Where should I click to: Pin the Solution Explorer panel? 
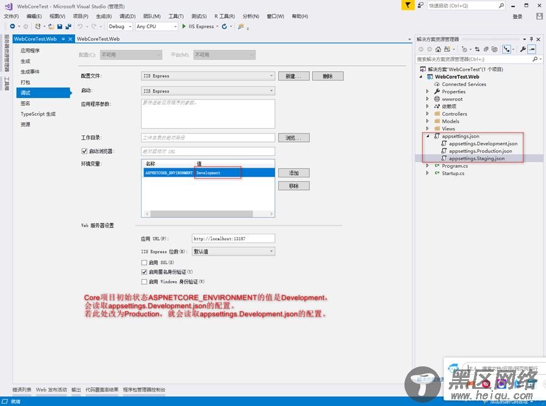pyautogui.click(x=531, y=39)
